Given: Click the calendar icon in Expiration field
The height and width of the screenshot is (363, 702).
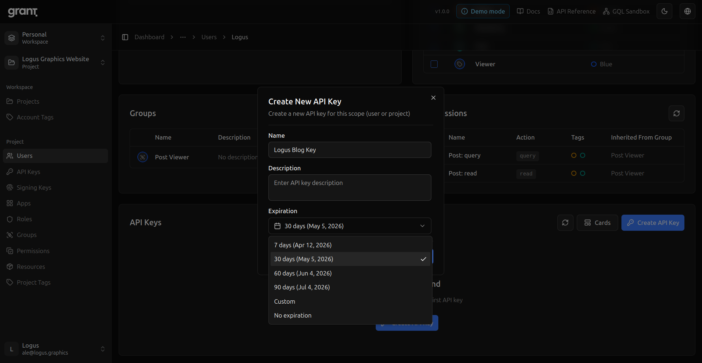Looking at the screenshot, I should 278,226.
